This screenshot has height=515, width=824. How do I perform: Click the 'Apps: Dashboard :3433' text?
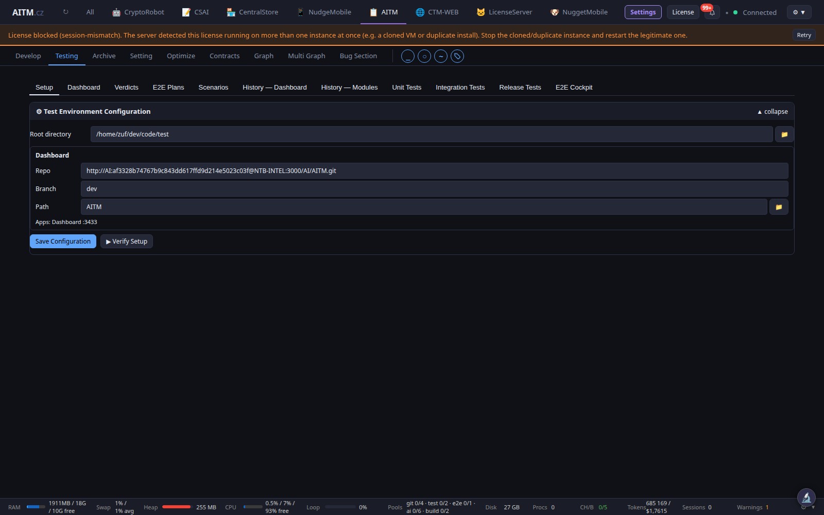click(x=66, y=222)
